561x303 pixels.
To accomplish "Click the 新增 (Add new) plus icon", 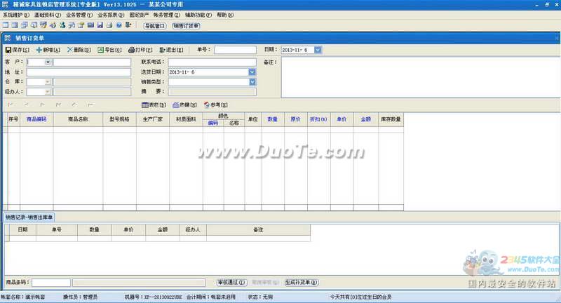I will [x=39, y=50].
